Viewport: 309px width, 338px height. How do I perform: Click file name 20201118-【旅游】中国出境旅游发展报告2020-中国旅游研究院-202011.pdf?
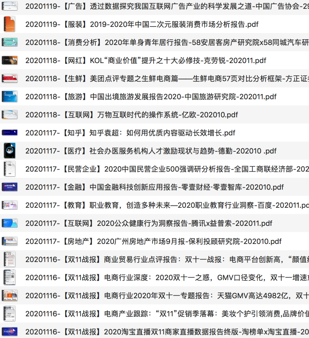(151, 97)
